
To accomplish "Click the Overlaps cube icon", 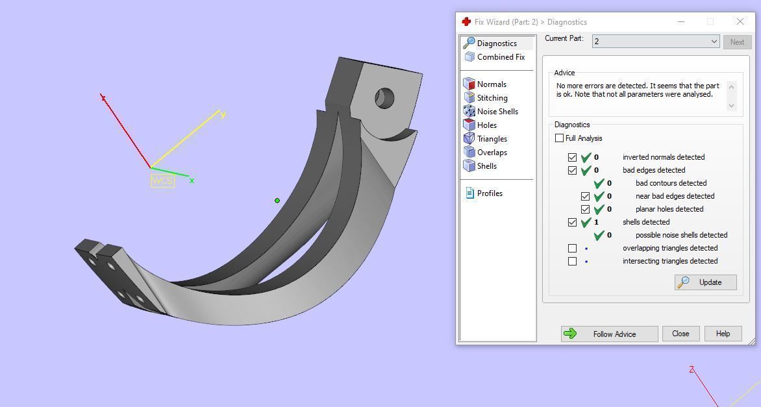I will 469,152.
